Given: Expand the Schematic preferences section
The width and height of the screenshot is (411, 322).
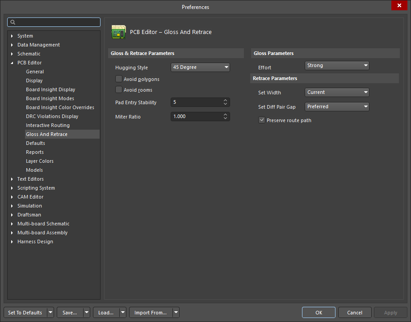Looking at the screenshot, I should tap(12, 54).
